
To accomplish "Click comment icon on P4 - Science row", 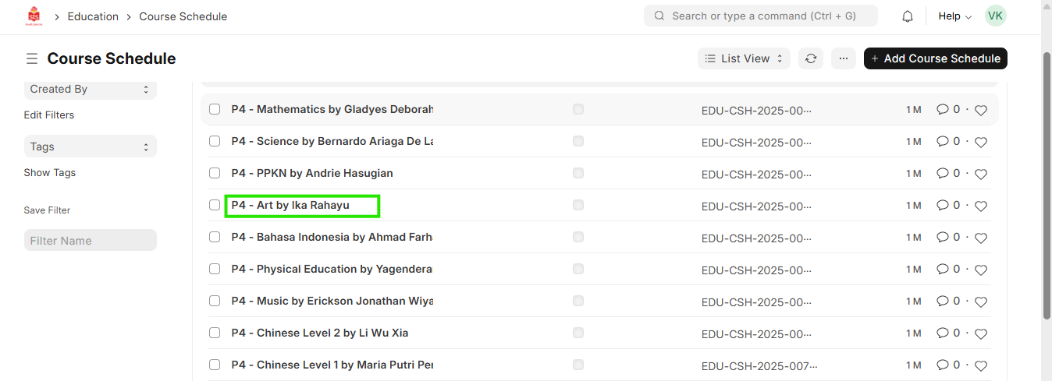I will tap(943, 142).
